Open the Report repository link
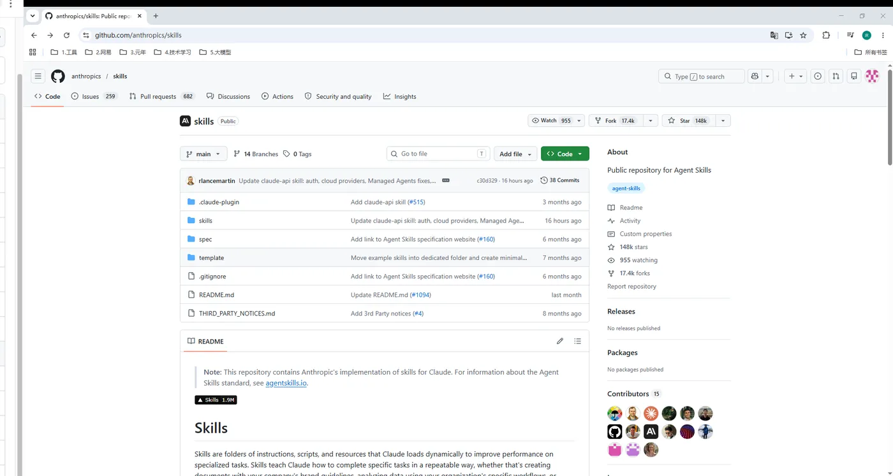This screenshot has width=893, height=476. coord(631,286)
